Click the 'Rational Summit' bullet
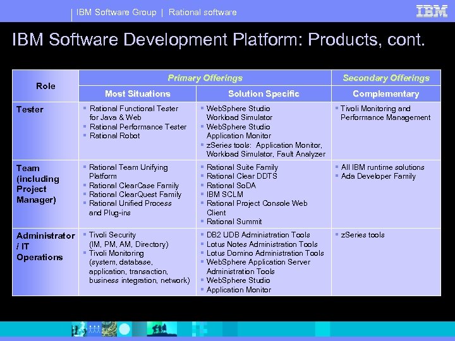 [x=234, y=222]
